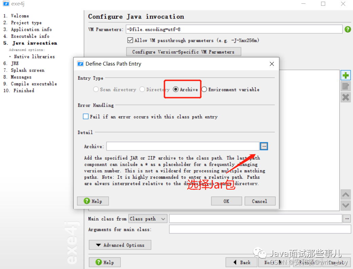Click the VM Parameters input field

[x=234, y=29]
